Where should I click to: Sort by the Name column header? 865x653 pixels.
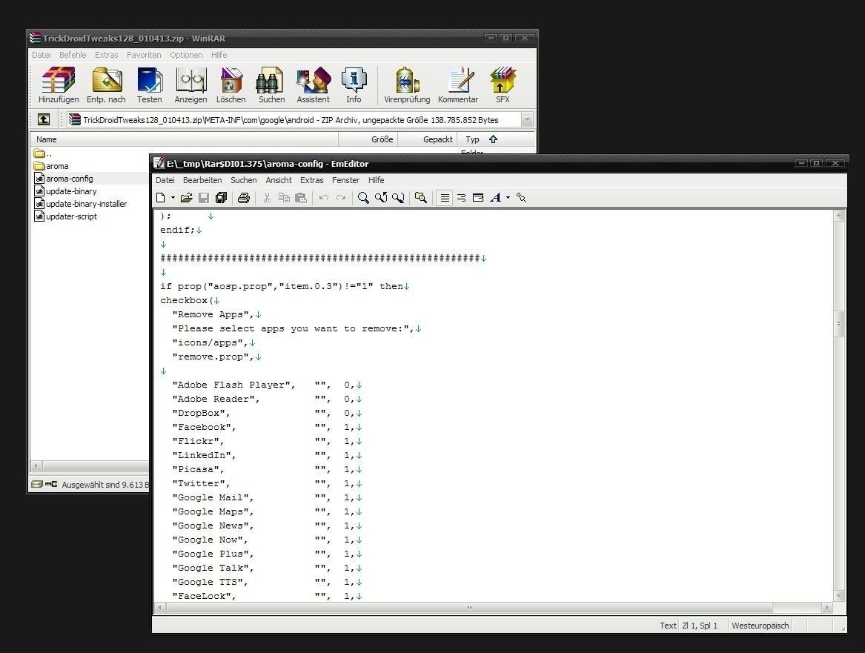click(184, 139)
